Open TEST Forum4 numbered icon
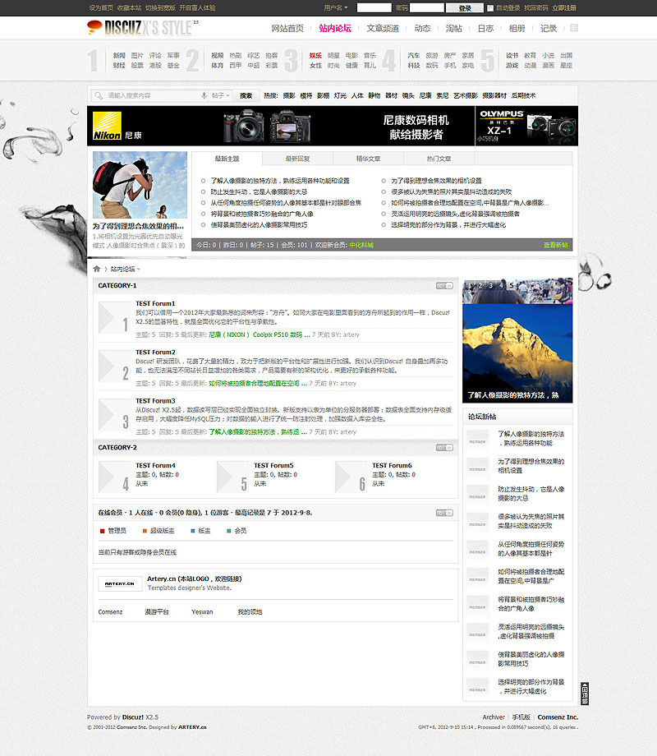This screenshot has height=756, width=657. click(114, 477)
